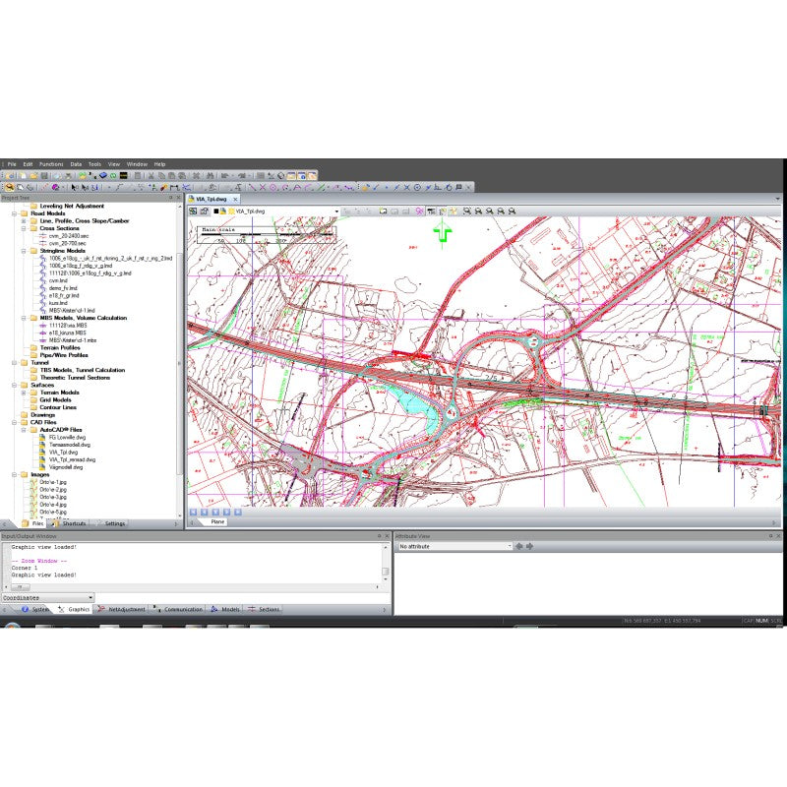Expand the Terrain Models node
Image resolution: width=787 pixels, height=787 pixels.
pyautogui.click(x=23, y=393)
